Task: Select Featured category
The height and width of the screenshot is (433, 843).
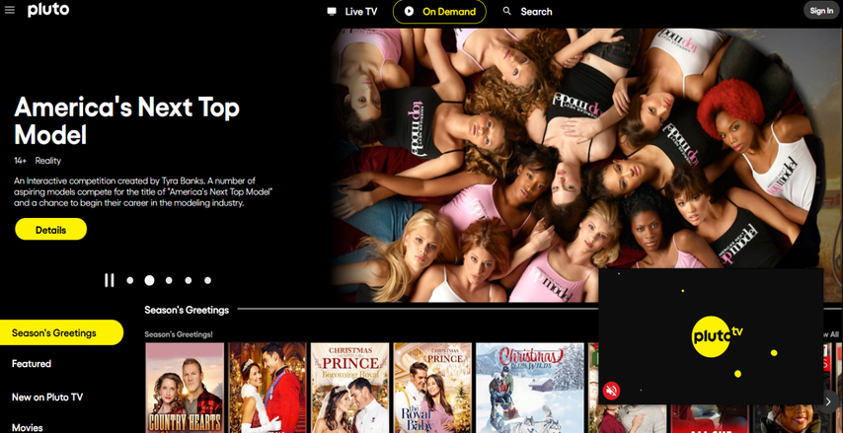Action: click(32, 364)
